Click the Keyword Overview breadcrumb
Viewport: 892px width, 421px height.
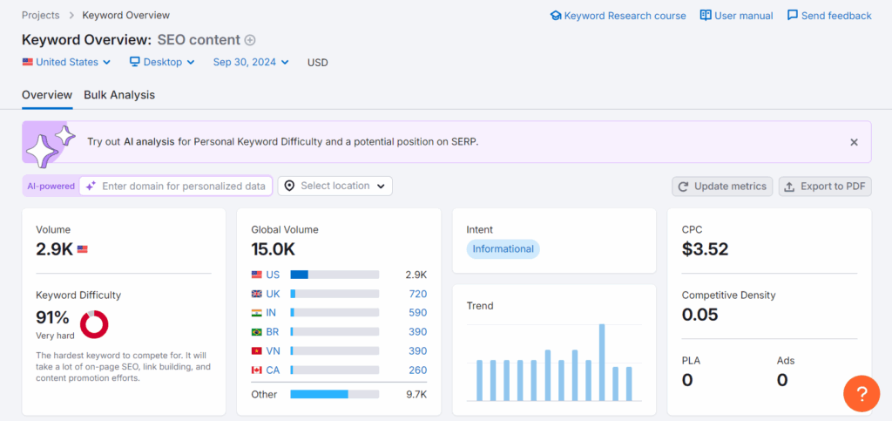[x=125, y=16]
